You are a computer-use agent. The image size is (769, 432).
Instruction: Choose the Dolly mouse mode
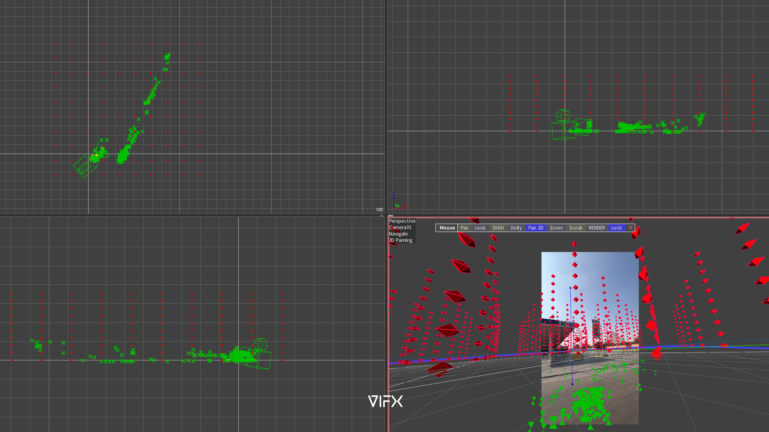coord(516,228)
